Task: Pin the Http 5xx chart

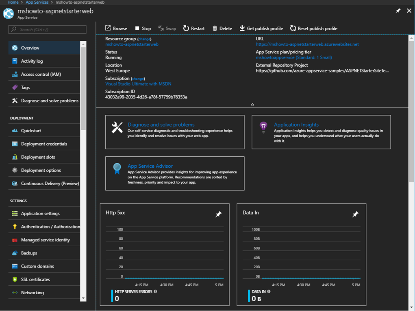Action: [x=218, y=214]
